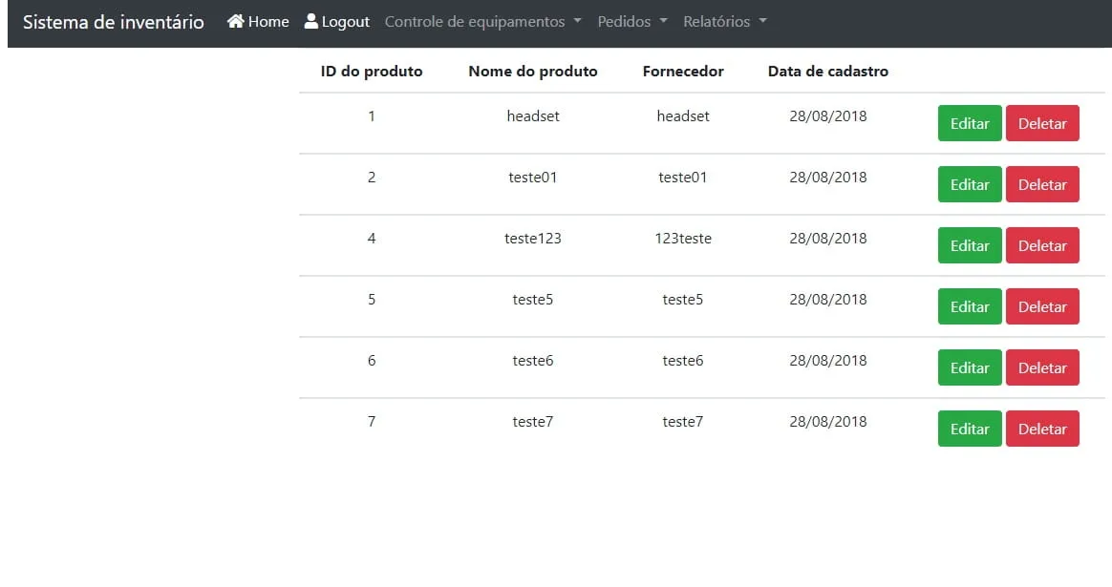Delete the headset product row
The height and width of the screenshot is (587, 1112).
[1042, 123]
